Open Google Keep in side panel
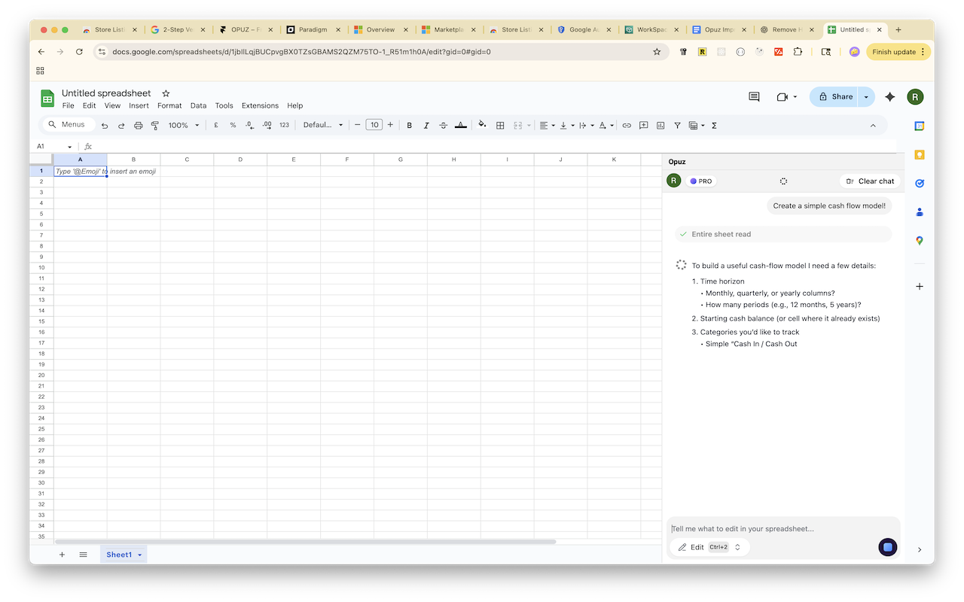 pos(920,155)
